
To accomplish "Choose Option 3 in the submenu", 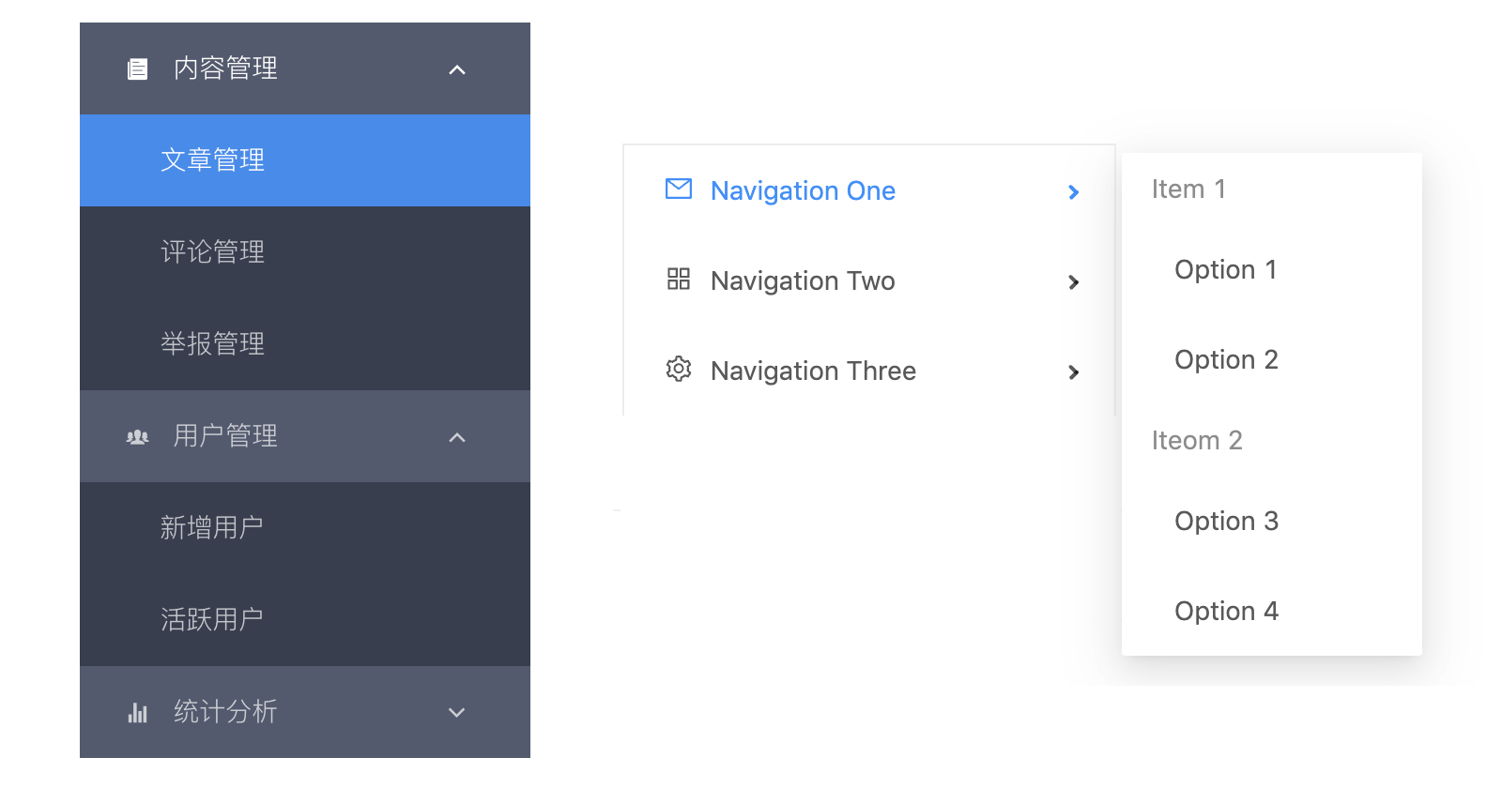I will coord(1226,522).
